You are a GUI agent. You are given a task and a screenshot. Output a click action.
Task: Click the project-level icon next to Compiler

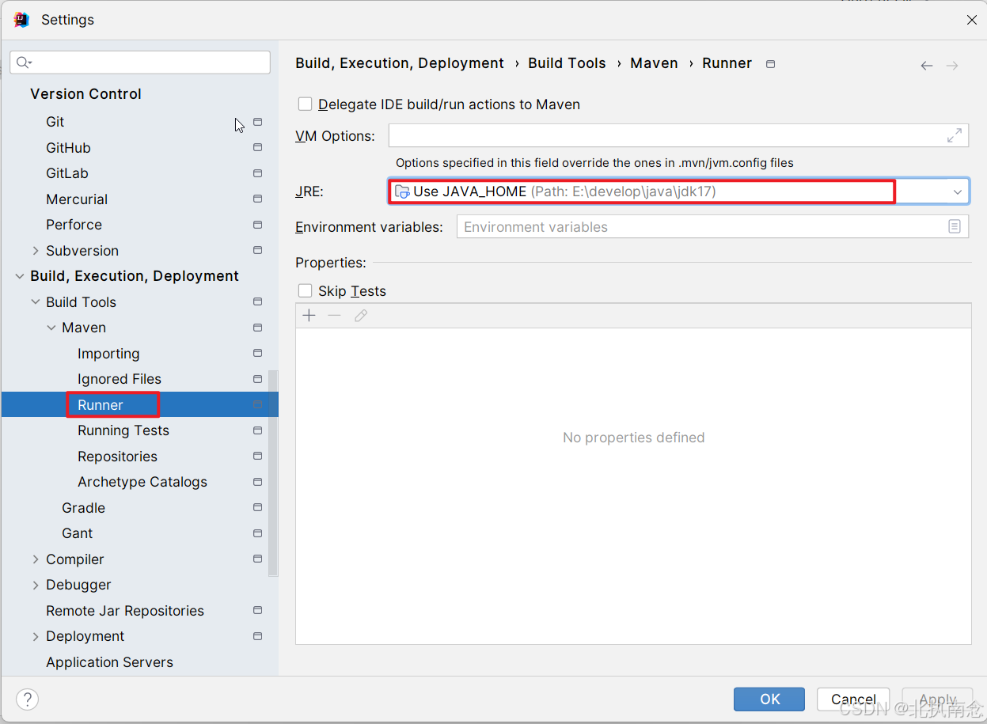point(257,559)
